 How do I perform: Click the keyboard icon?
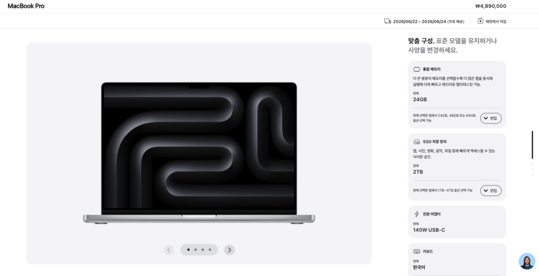click(x=417, y=251)
